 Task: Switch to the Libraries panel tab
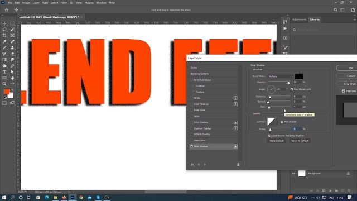315,20
